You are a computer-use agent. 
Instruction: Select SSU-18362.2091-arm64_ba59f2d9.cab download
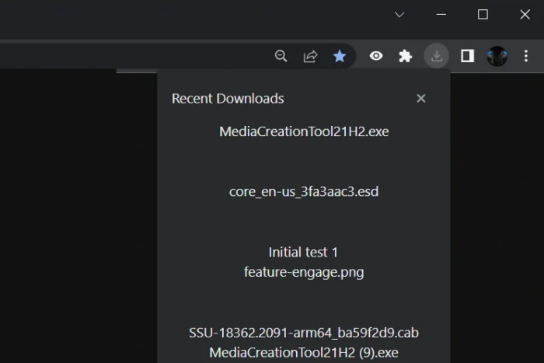(304, 333)
